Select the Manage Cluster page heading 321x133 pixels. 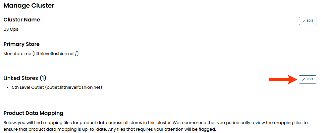click(29, 6)
